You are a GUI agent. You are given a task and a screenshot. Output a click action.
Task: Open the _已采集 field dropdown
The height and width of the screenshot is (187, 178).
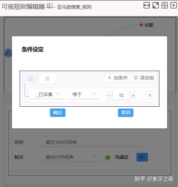[47, 95]
